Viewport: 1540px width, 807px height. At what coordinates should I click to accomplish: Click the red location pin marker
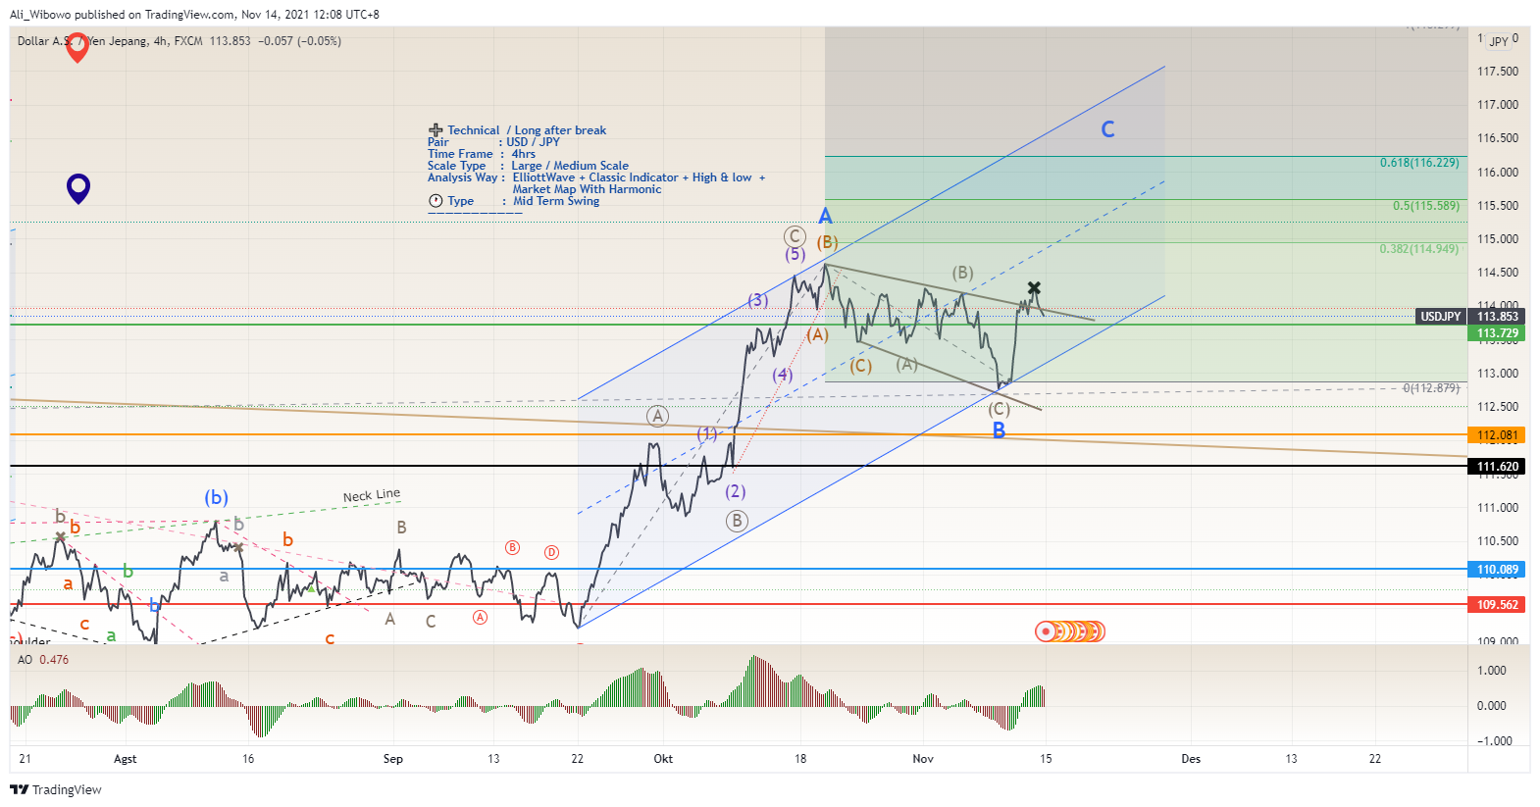click(x=77, y=46)
